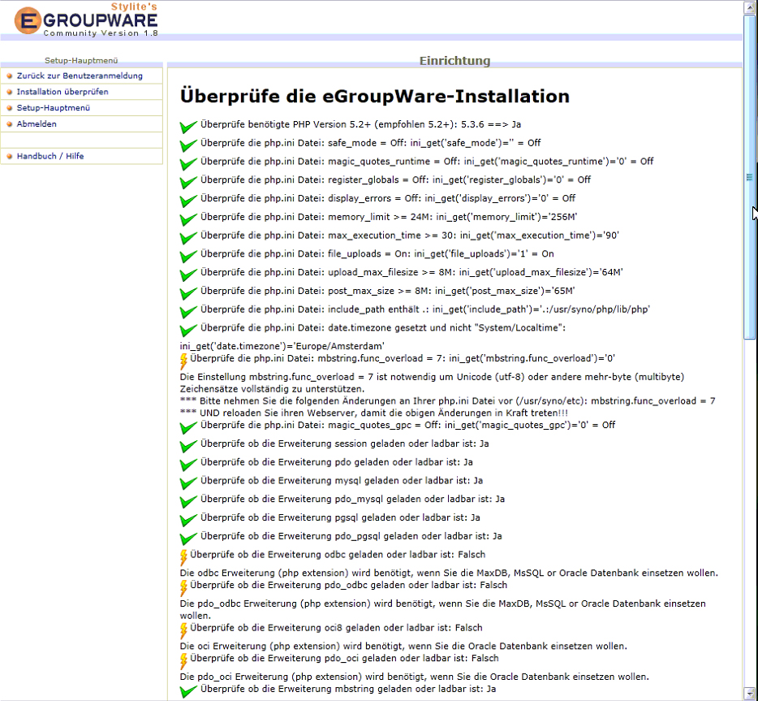758x701 pixels.
Task: Click green checkmark beside PHP Version check
Action: [188, 127]
